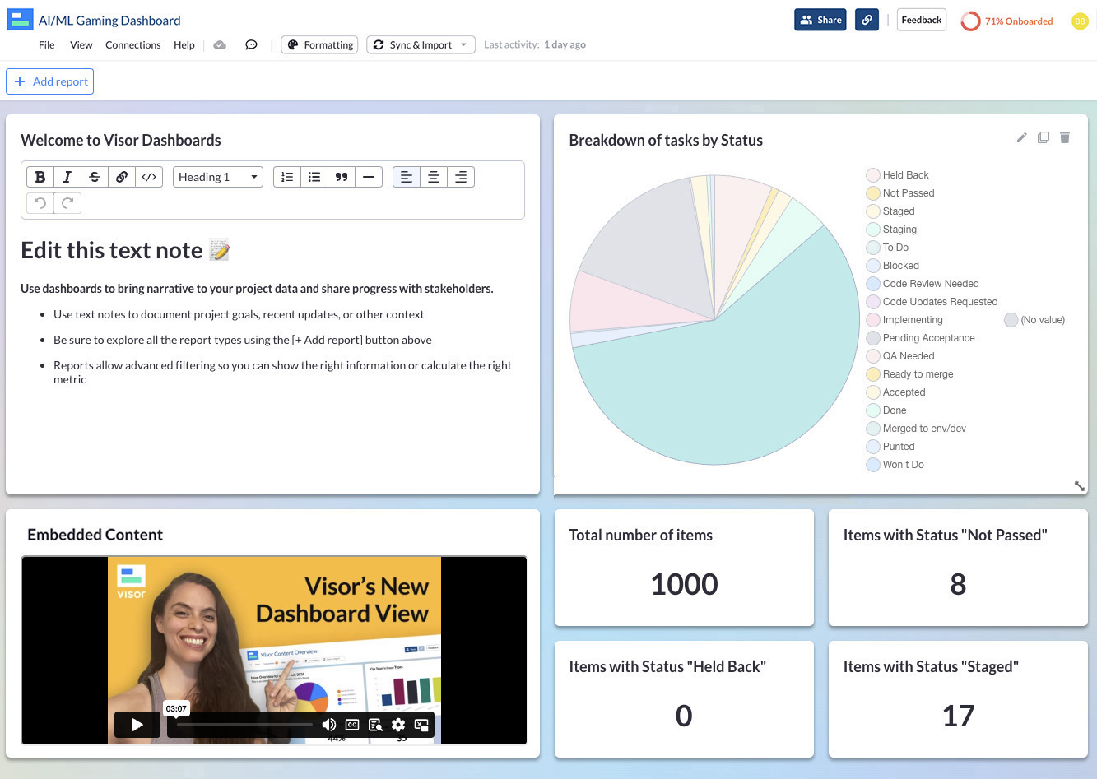Duplicate the status breakdown report

1043,138
